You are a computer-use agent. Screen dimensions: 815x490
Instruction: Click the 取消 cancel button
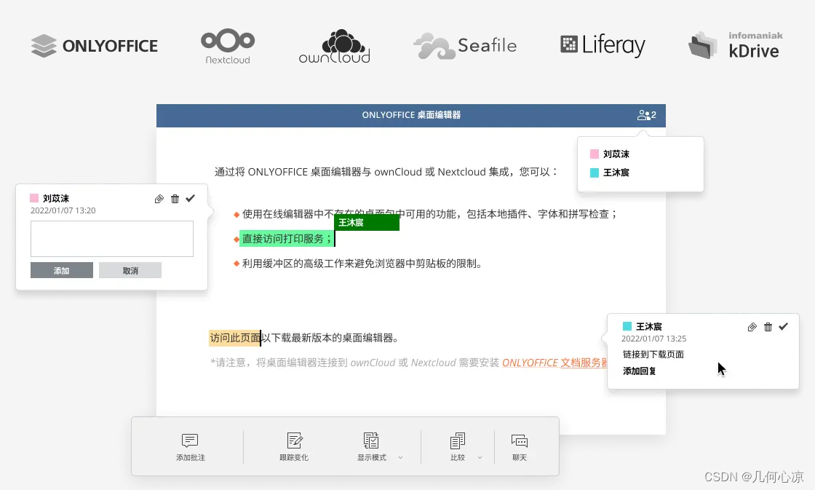pyautogui.click(x=130, y=271)
